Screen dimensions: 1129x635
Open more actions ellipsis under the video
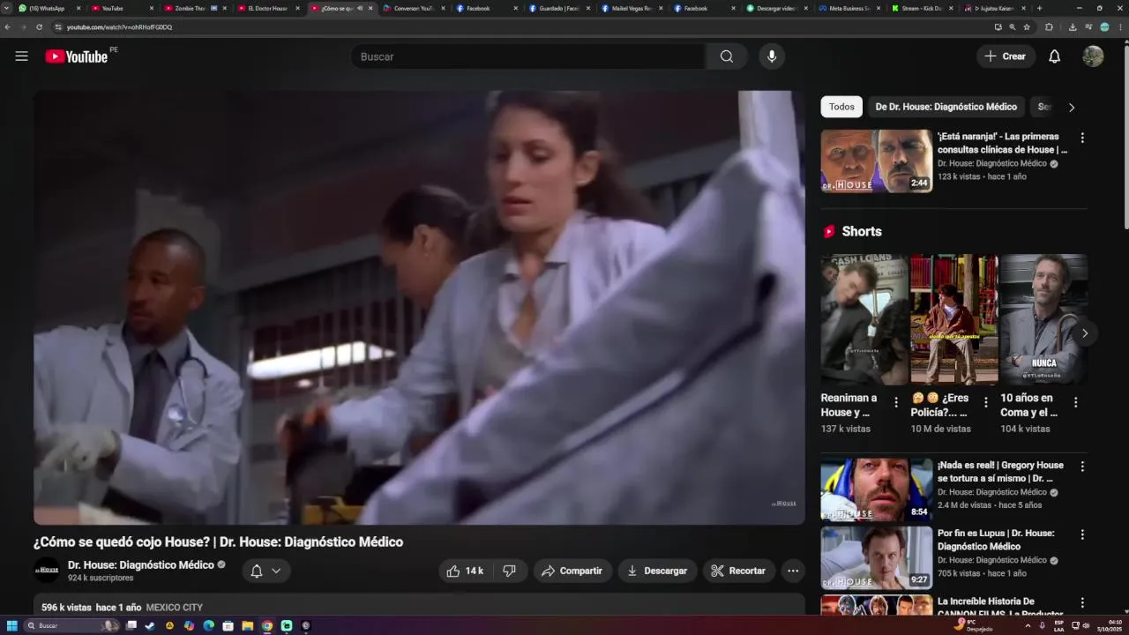point(793,571)
